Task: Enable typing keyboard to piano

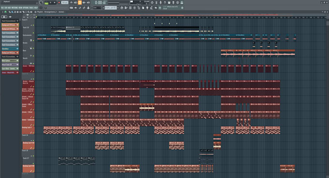Action: (x=71, y=8)
